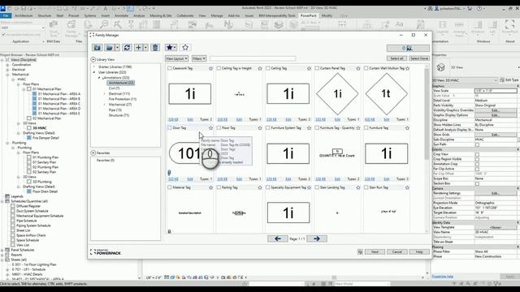The image size is (520, 292).
Task: Open the dropdown arrow beside the folder icon
Action: pos(117,48)
